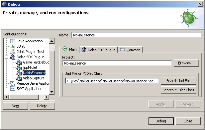Click the horizontal scrollbar thumb in Configurations
The height and width of the screenshot is (130, 205).
tap(24, 97)
